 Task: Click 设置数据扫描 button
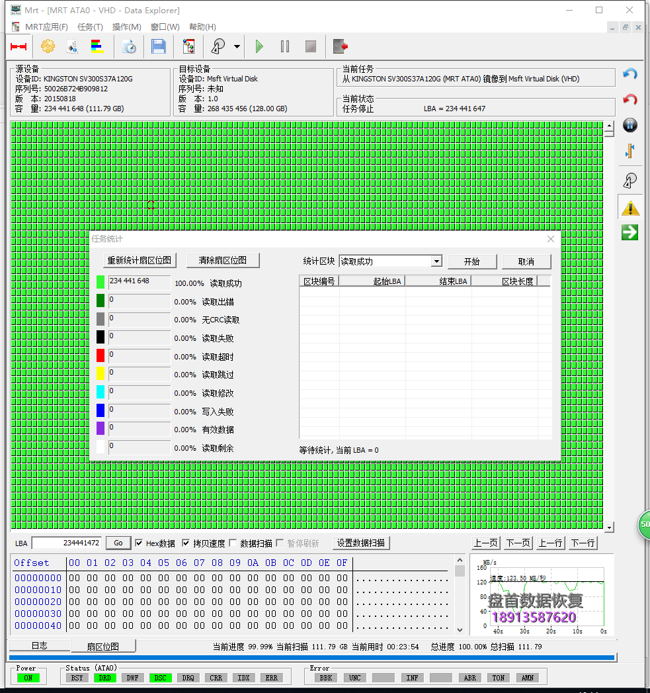click(361, 543)
